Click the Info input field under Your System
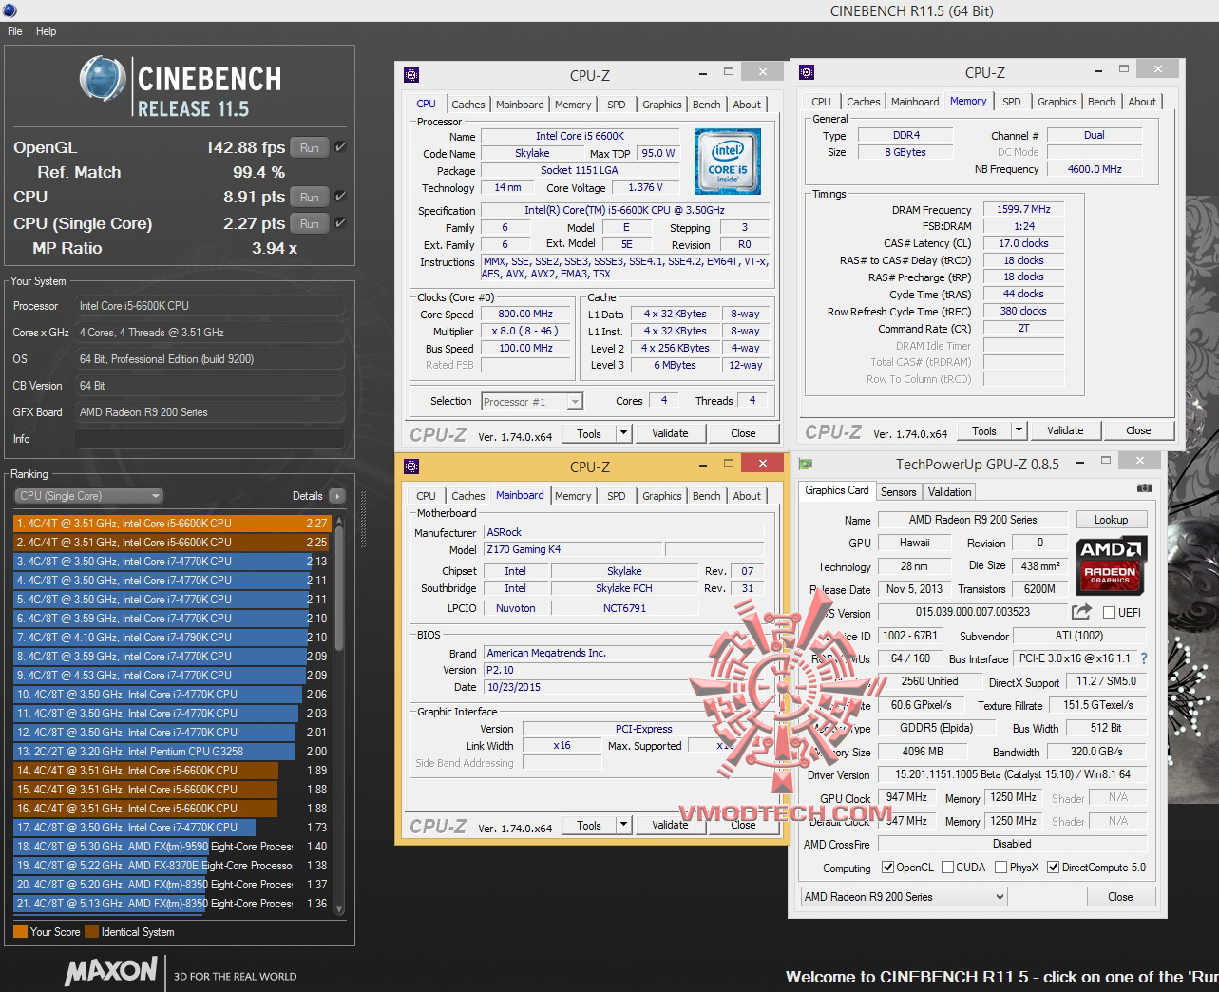Screen dimensions: 1219x992 209,439
